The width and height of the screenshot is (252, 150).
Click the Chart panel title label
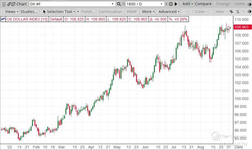pos(21,4)
